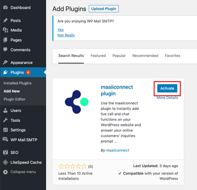Open the Settings menu item

click(23, 130)
